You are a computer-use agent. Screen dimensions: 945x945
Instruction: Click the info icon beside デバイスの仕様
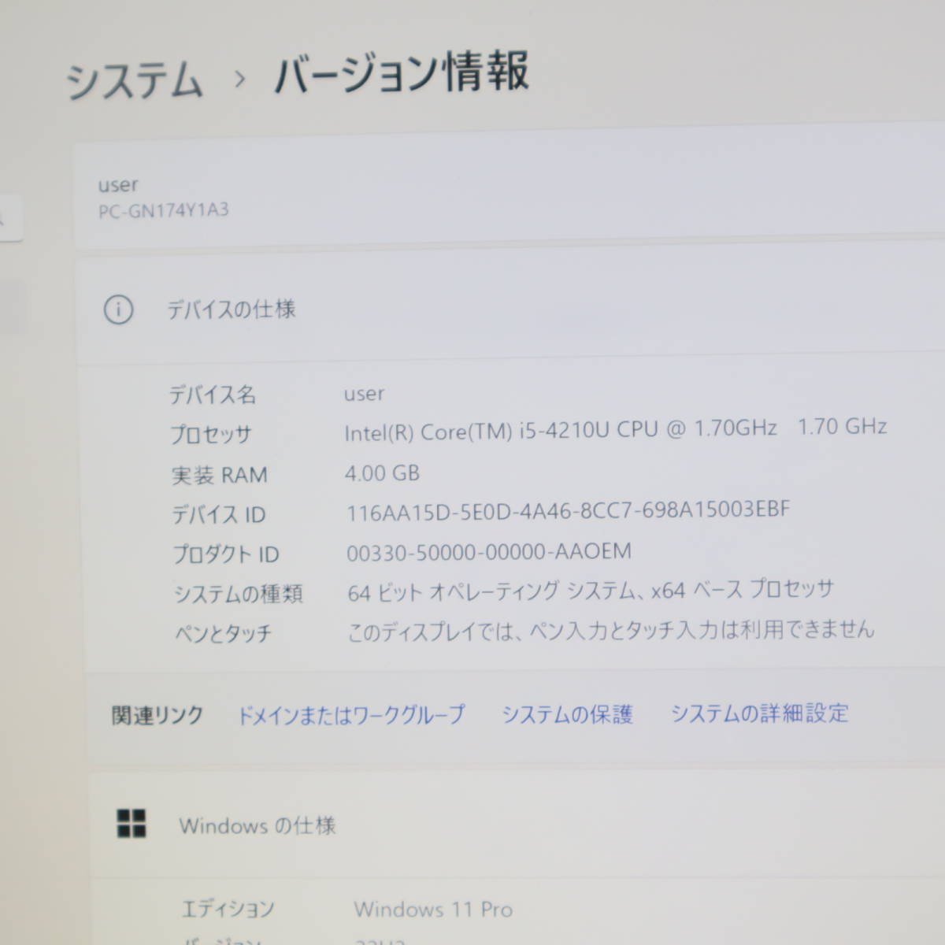(x=118, y=309)
